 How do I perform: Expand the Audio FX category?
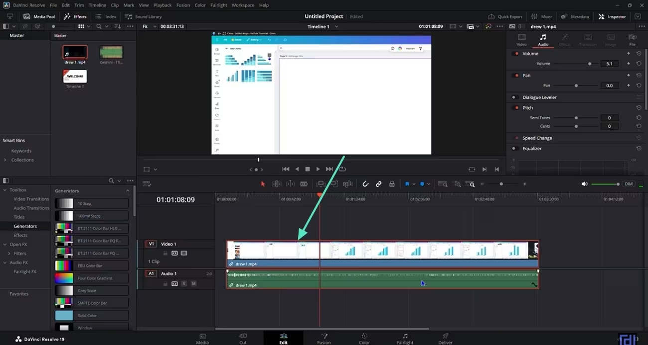point(5,262)
